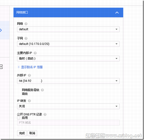144x140 pixels.
Task: Open the 子网 default (10.170.0.0/20) dropdown
Action: coord(68,44)
